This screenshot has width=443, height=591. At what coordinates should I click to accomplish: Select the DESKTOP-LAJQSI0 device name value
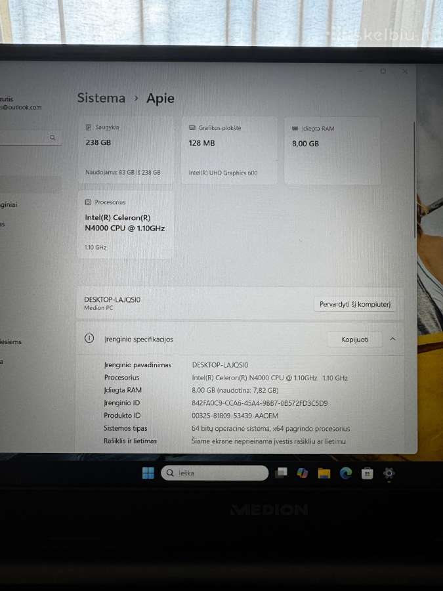[220, 365]
